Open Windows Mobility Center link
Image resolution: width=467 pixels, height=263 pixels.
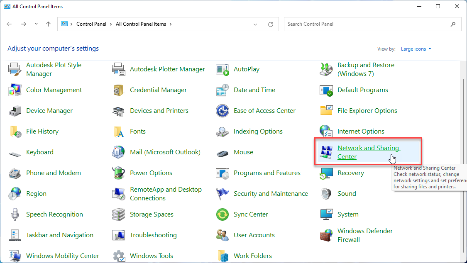click(x=63, y=256)
